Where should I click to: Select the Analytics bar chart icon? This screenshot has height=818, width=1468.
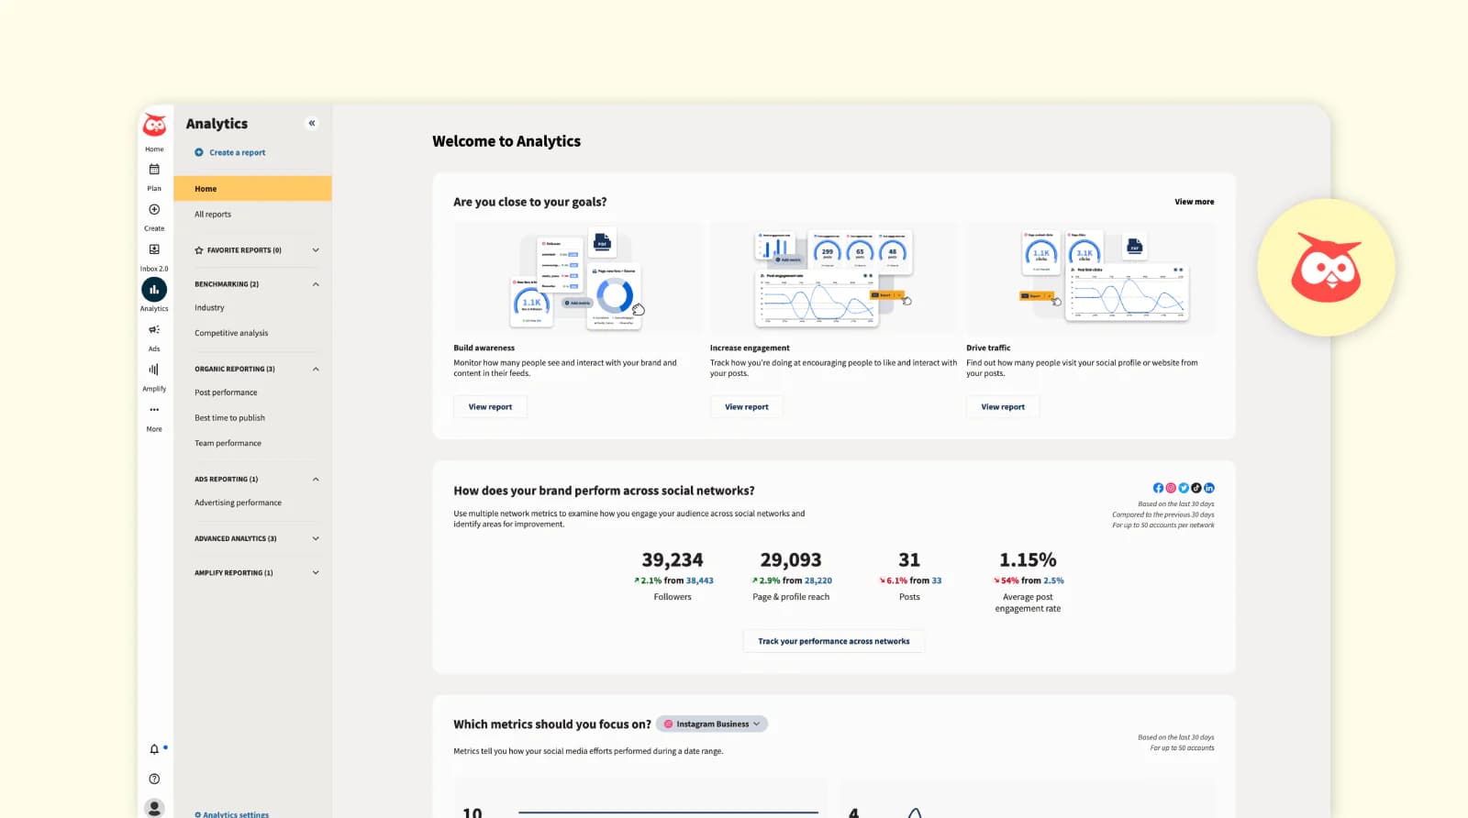(x=154, y=290)
